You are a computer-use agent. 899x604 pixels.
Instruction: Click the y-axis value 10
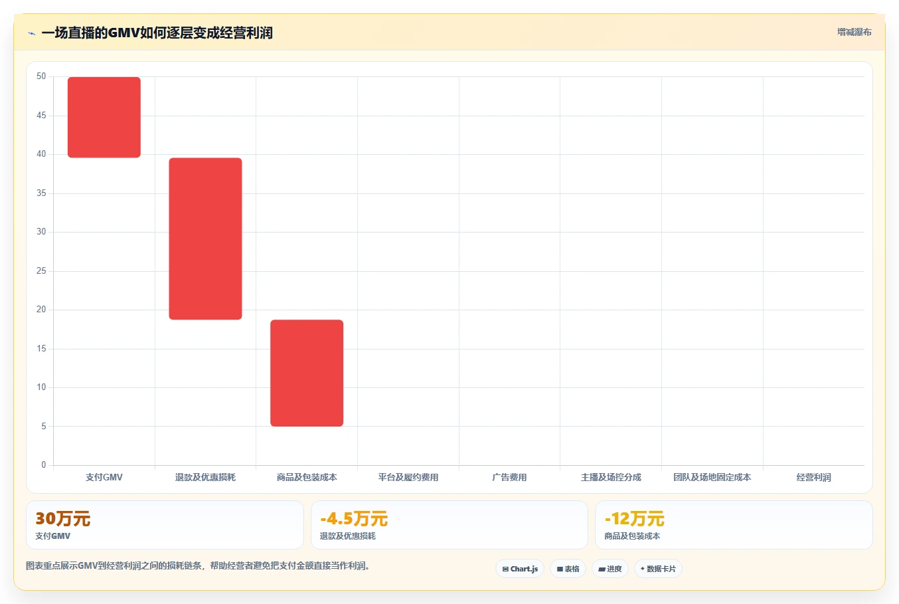(41, 387)
